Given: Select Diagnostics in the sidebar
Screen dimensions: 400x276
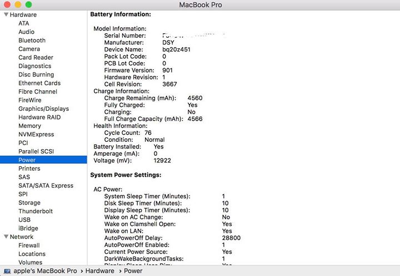Looking at the screenshot, I should point(34,66).
